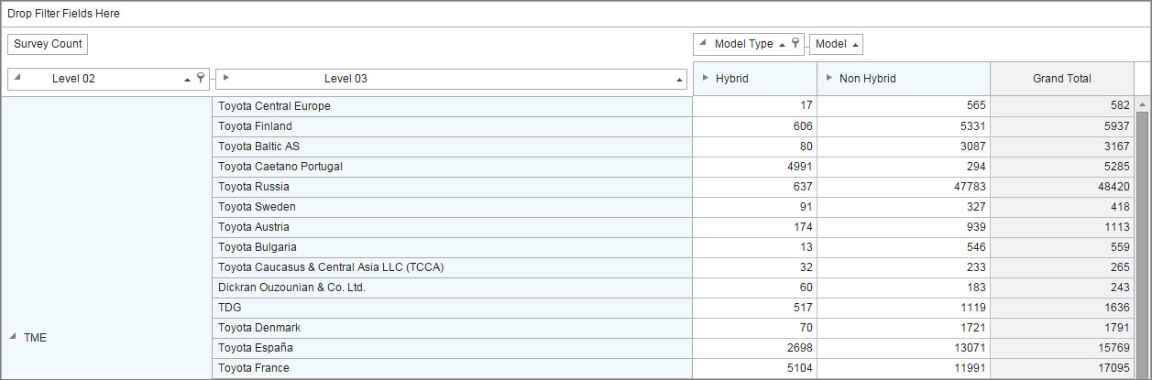Click the Model Type field header

pyautogui.click(x=749, y=44)
